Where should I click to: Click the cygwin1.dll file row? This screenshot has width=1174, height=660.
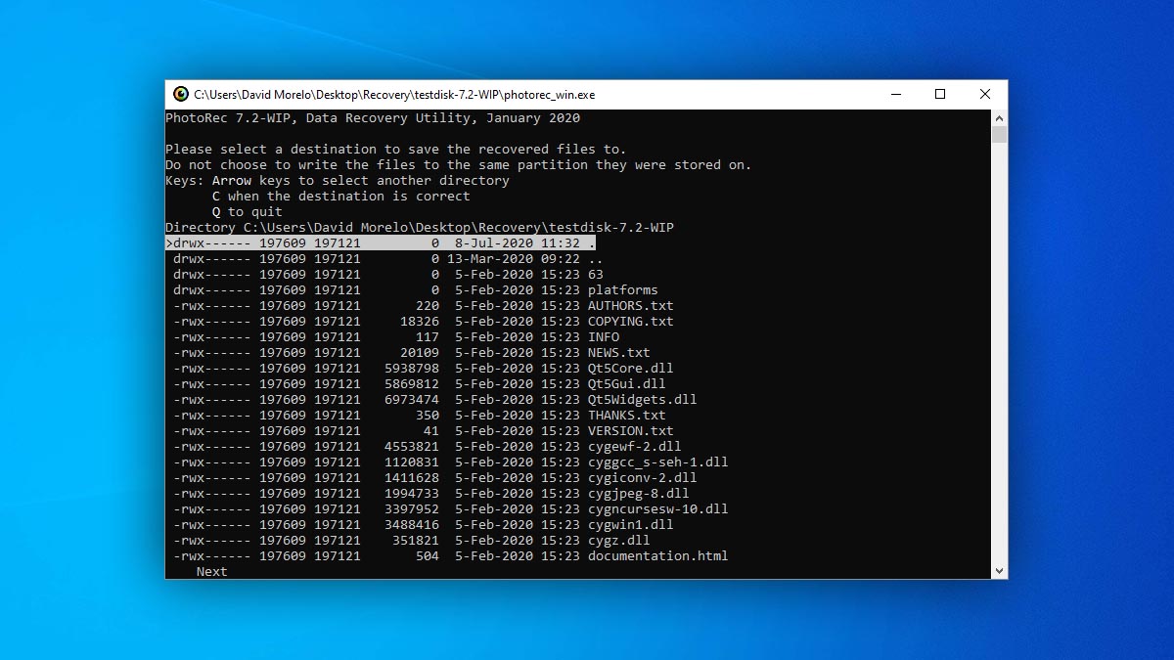pyautogui.click(x=424, y=525)
